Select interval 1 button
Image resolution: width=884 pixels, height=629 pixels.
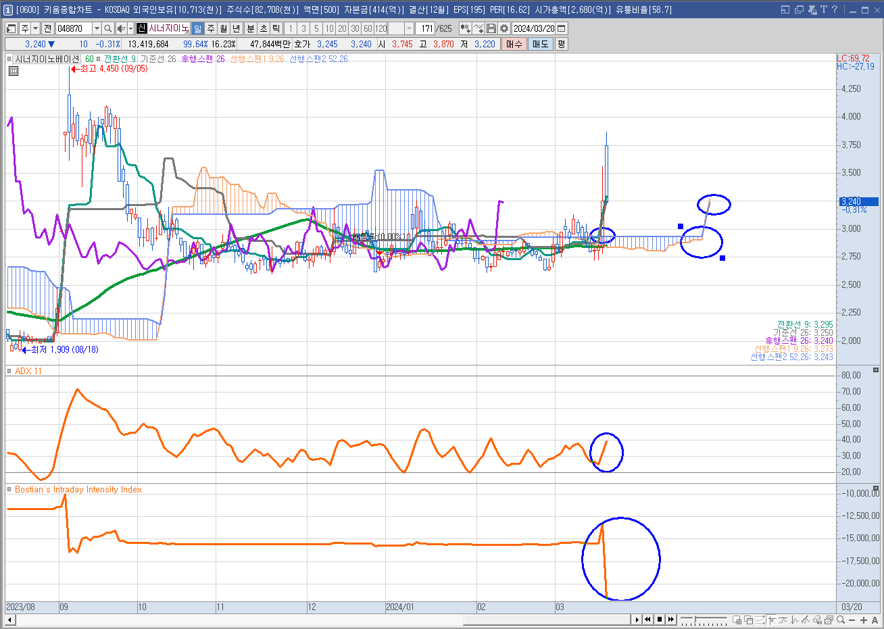pyautogui.click(x=291, y=28)
